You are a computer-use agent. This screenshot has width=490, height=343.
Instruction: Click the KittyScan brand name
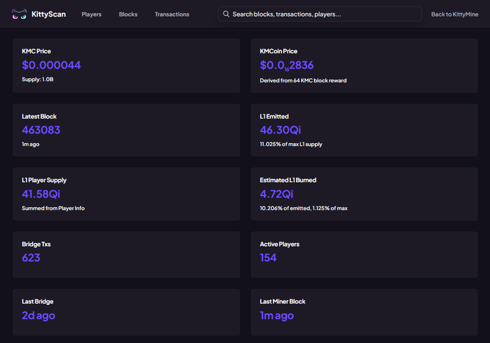[x=48, y=14]
